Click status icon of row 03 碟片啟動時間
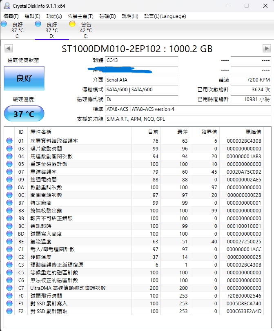The image size is (274, 331). [x=9, y=148]
